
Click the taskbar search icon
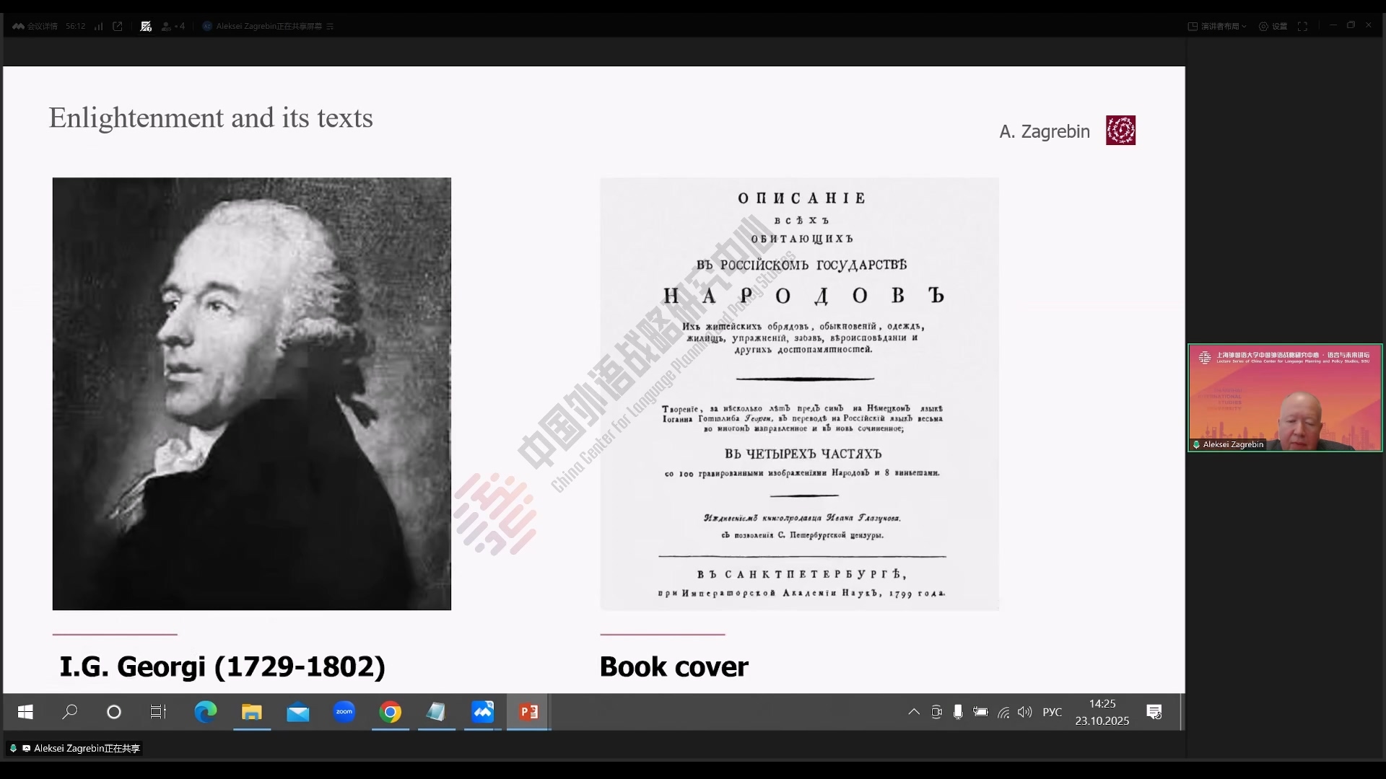[70, 712]
